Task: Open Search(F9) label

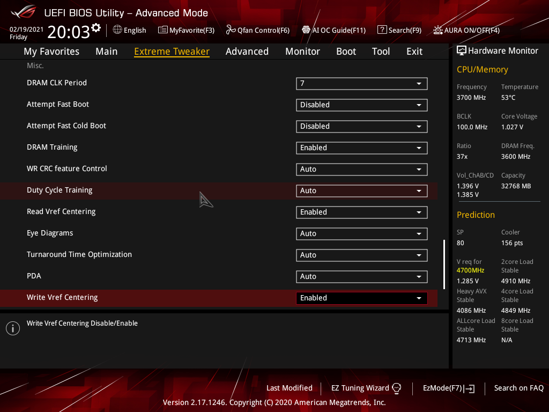Action: [405, 31]
